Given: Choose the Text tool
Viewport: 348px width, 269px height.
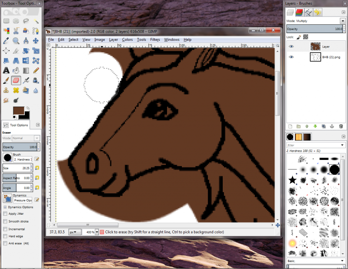Looking at the screenshot, I should [6, 70].
